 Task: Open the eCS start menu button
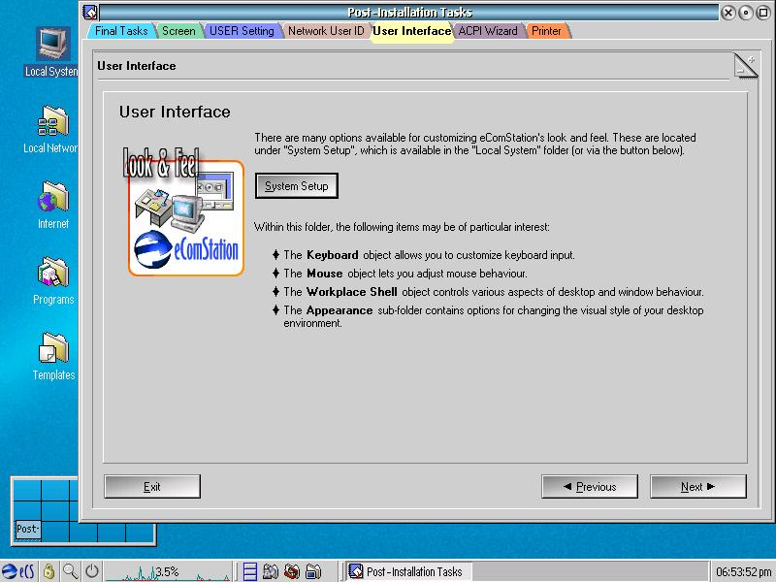[x=18, y=571]
